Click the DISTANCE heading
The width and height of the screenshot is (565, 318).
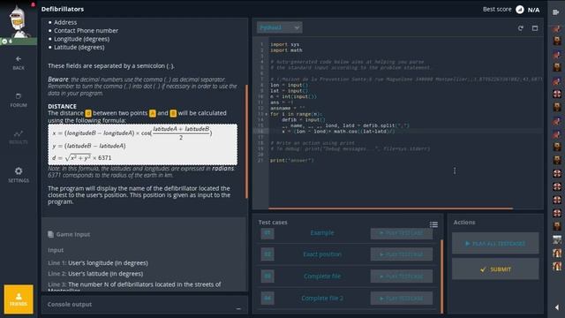coord(62,106)
